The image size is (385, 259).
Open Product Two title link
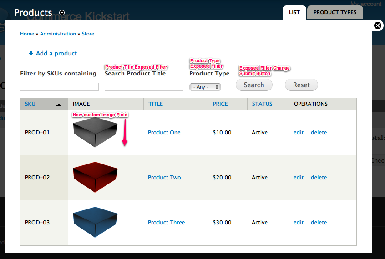(164, 177)
